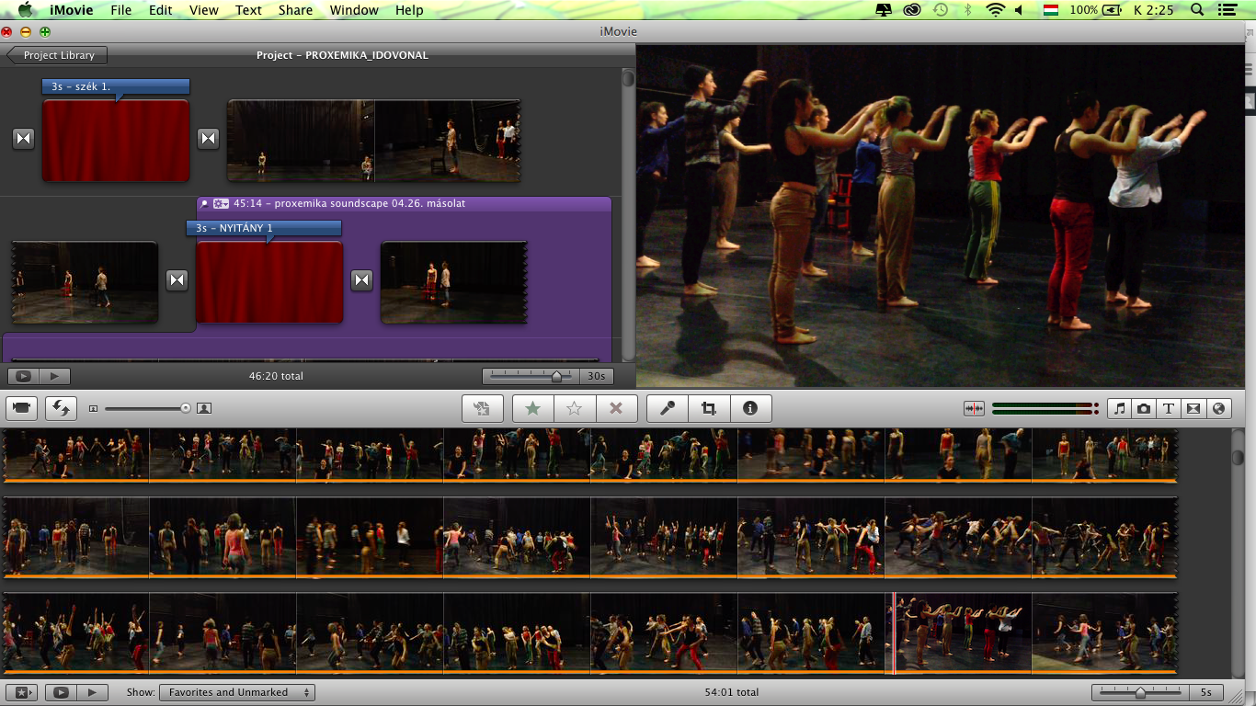Open the music and sound effects browser

[x=1119, y=409]
